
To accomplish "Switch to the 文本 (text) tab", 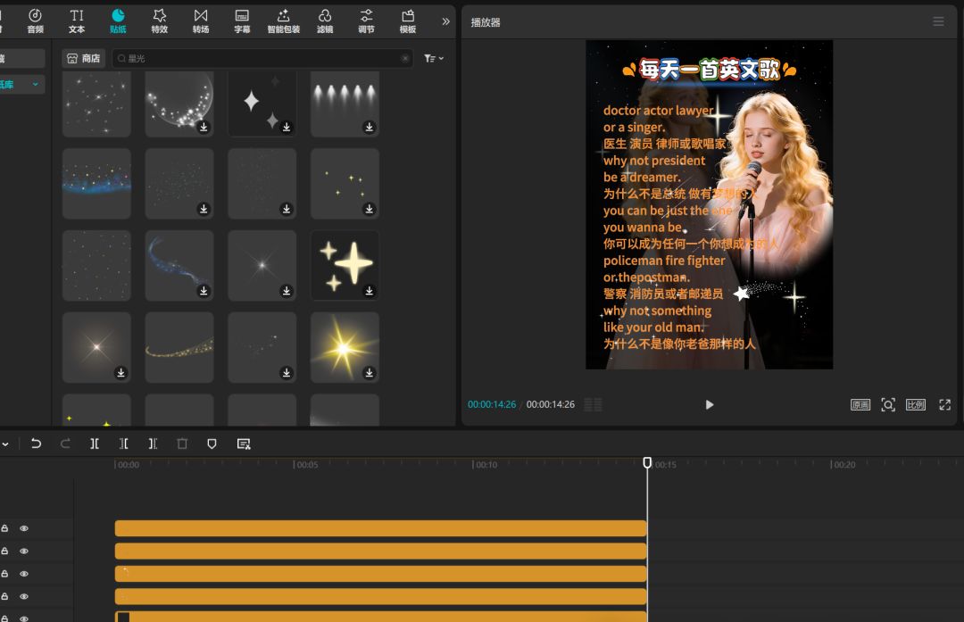I will 77,20.
